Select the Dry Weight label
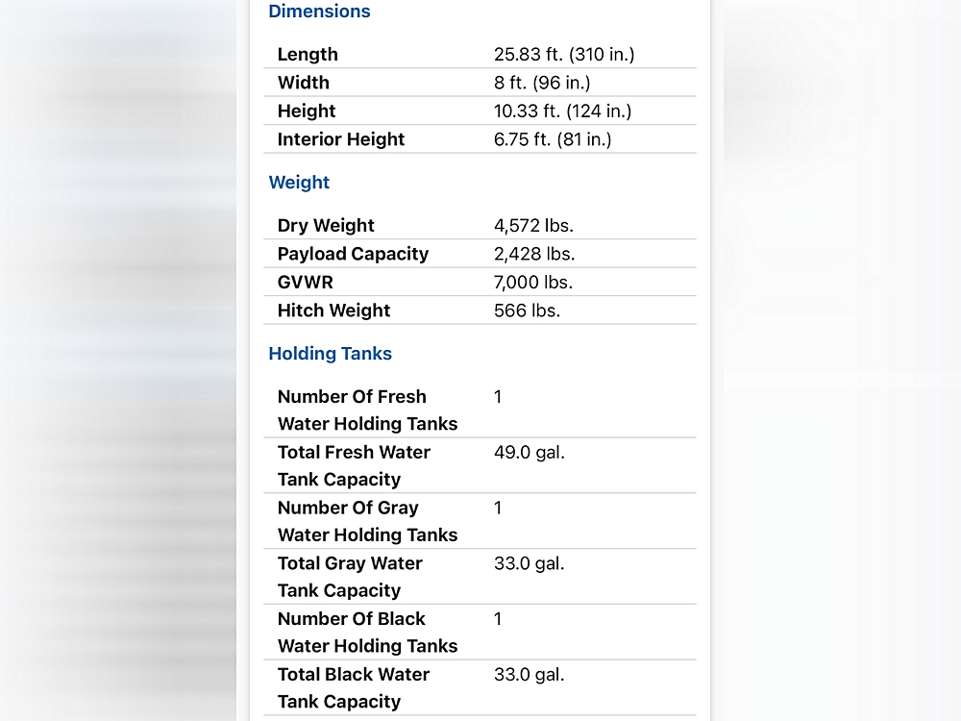The width and height of the screenshot is (961, 721). pyautogui.click(x=326, y=226)
